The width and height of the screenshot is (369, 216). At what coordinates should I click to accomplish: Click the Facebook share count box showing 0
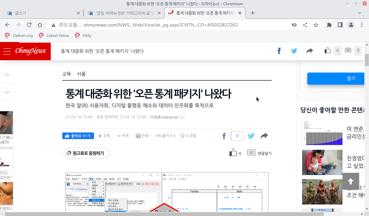click(x=237, y=136)
